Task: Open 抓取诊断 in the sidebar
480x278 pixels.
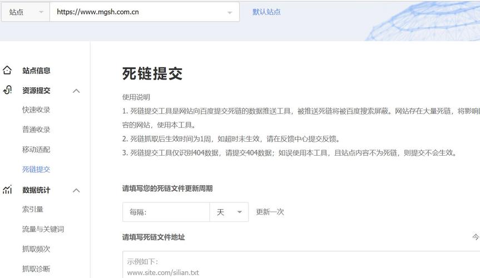Action: pos(36,269)
